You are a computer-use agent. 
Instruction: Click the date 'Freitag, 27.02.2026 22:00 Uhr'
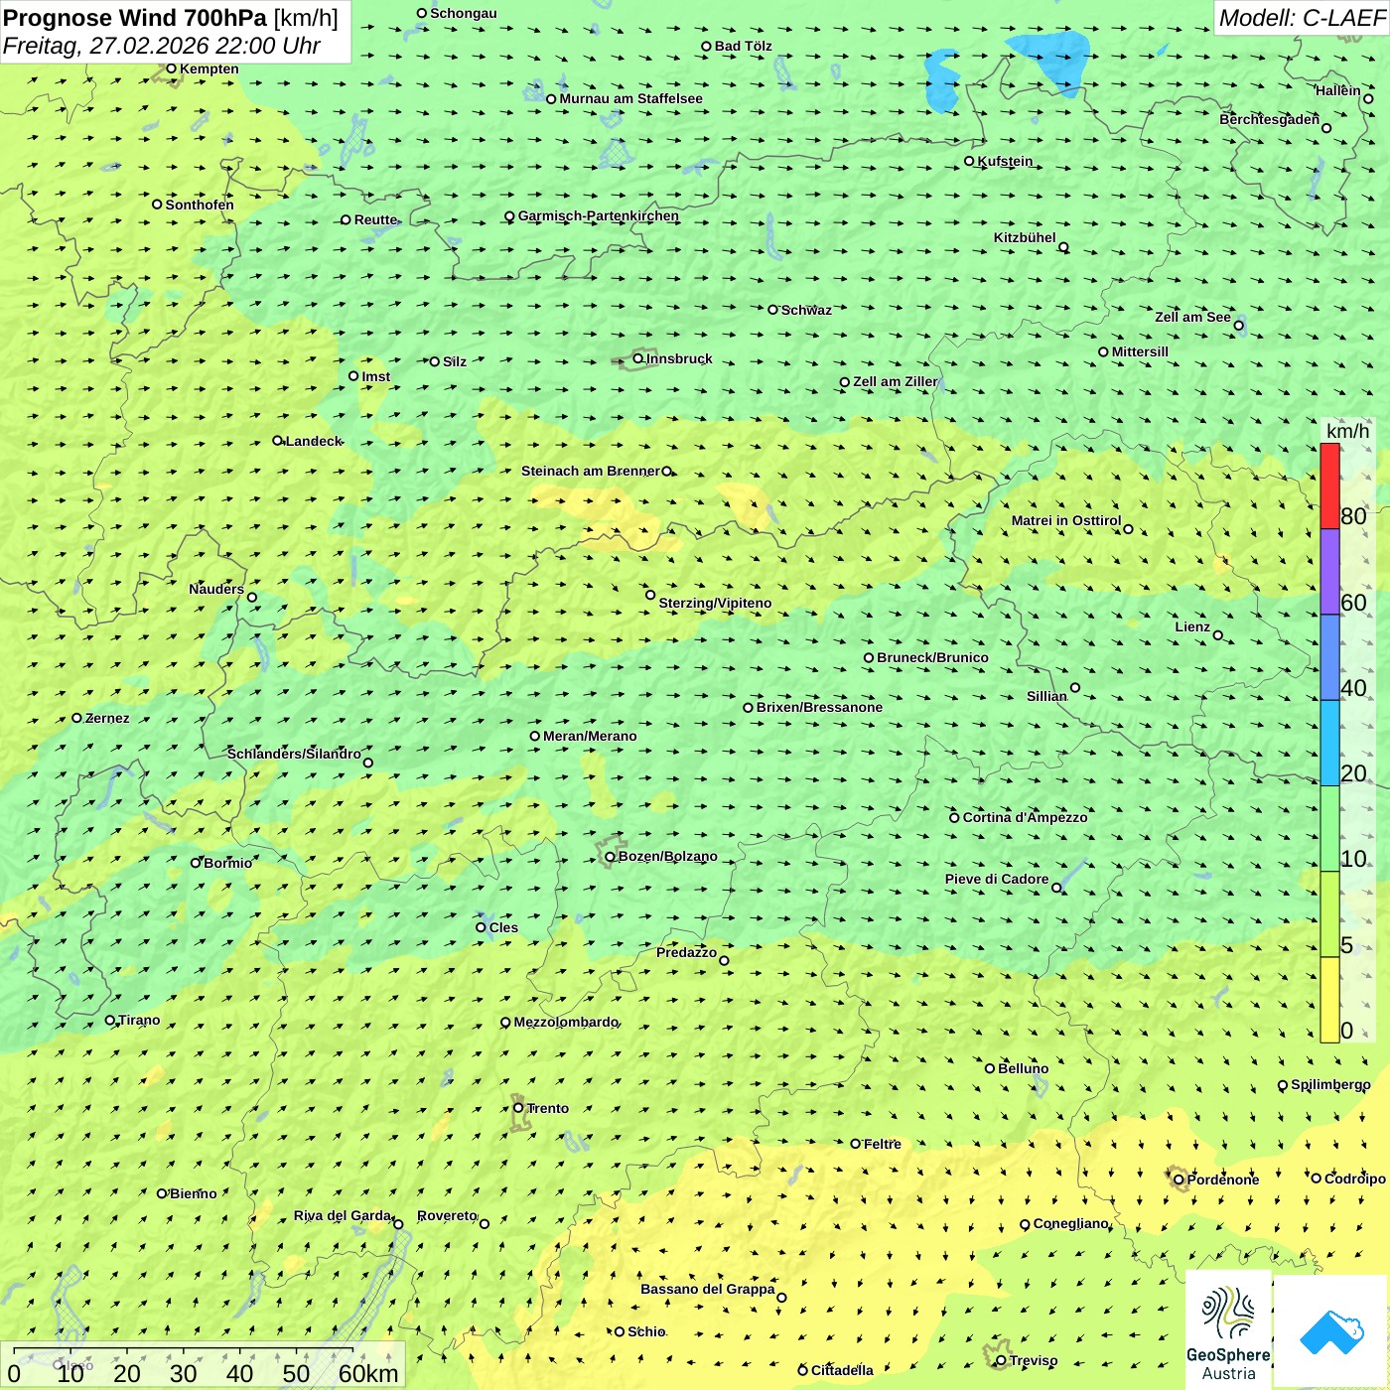(161, 46)
